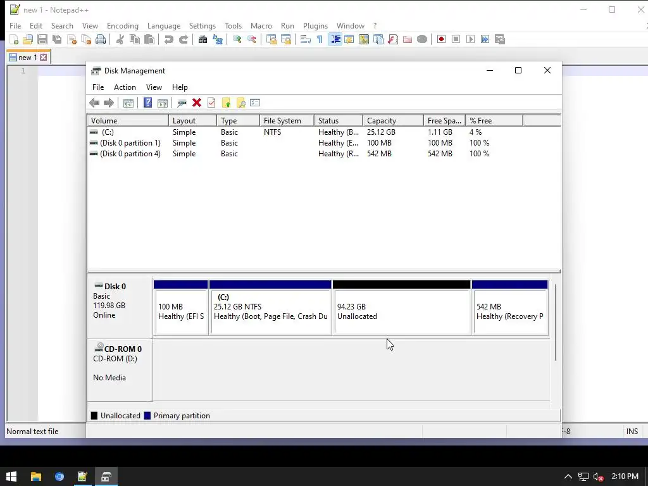Click the vertical scrollbar of the disk pane
Screen dimensions: 648x486
point(556,322)
